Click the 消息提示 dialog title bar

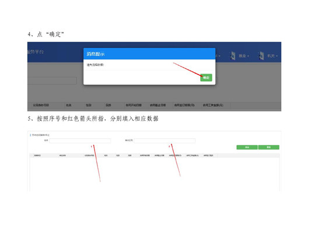[x=149, y=54]
